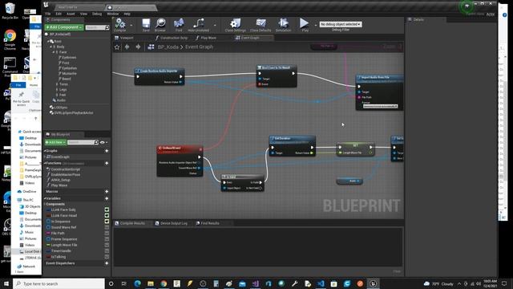The image size is (513, 289).
Task: Open Class Defaults from the toolbar
Action: tap(261, 25)
